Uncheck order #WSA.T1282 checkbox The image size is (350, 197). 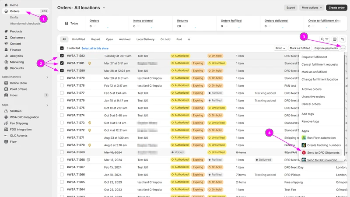click(x=62, y=56)
